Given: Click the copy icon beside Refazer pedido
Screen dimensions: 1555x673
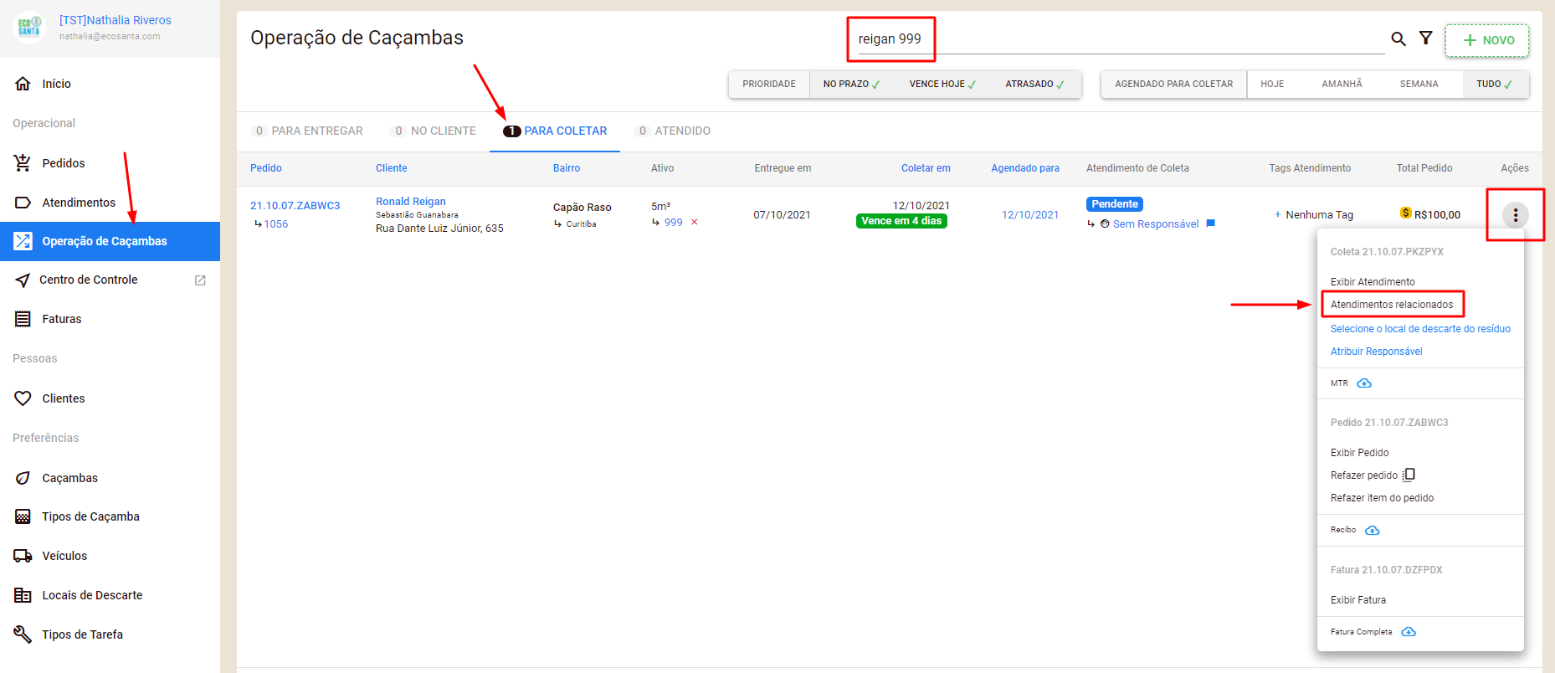Looking at the screenshot, I should tap(1409, 475).
